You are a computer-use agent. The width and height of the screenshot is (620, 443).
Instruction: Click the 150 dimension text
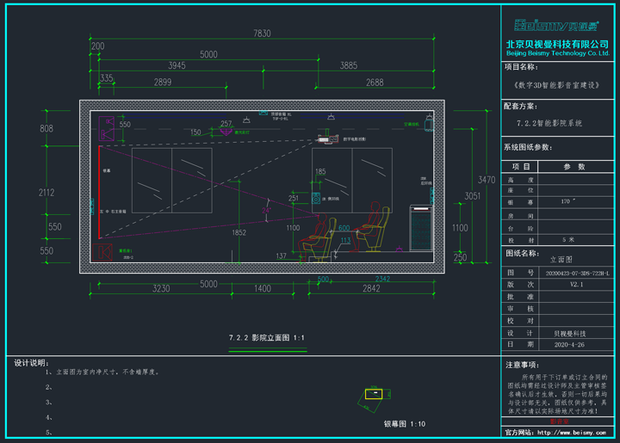pyautogui.click(x=195, y=132)
